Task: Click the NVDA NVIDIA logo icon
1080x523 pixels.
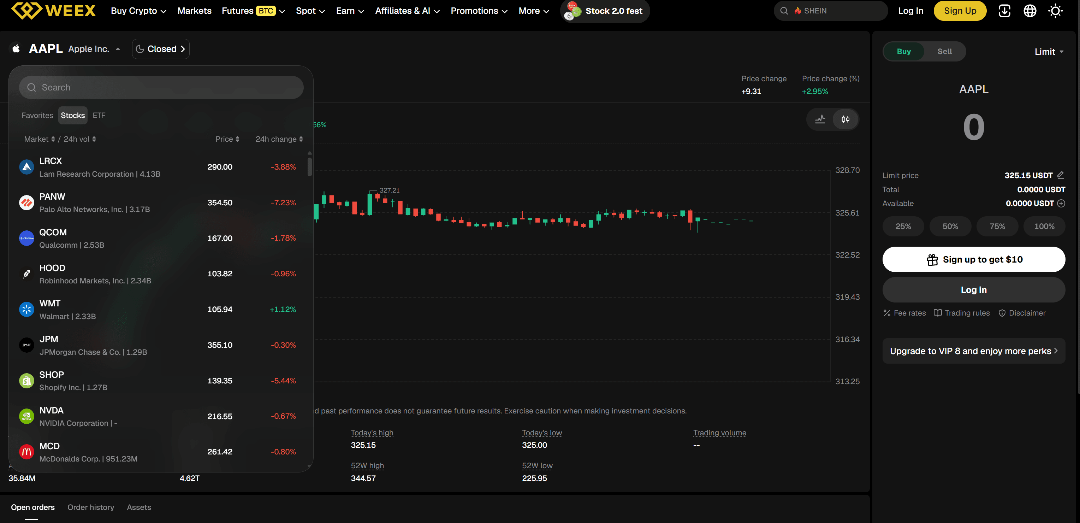Action: click(x=26, y=417)
